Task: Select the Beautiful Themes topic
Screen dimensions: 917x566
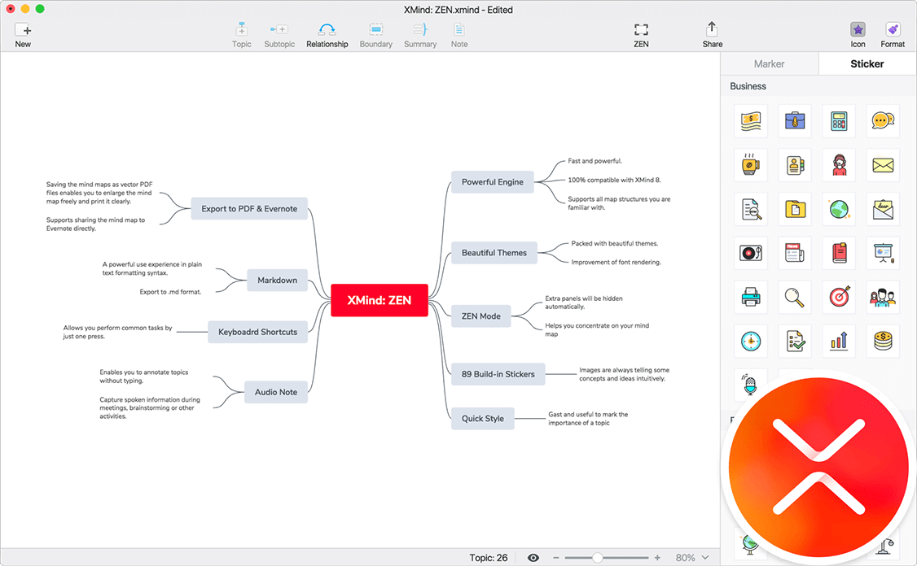Action: tap(494, 252)
